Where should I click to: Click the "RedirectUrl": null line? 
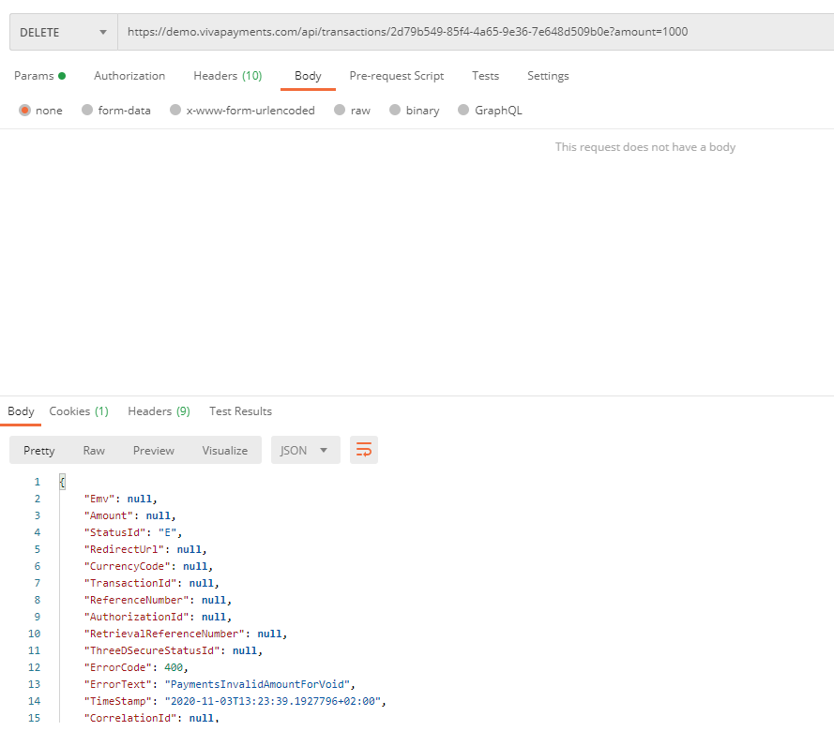pyautogui.click(x=145, y=549)
